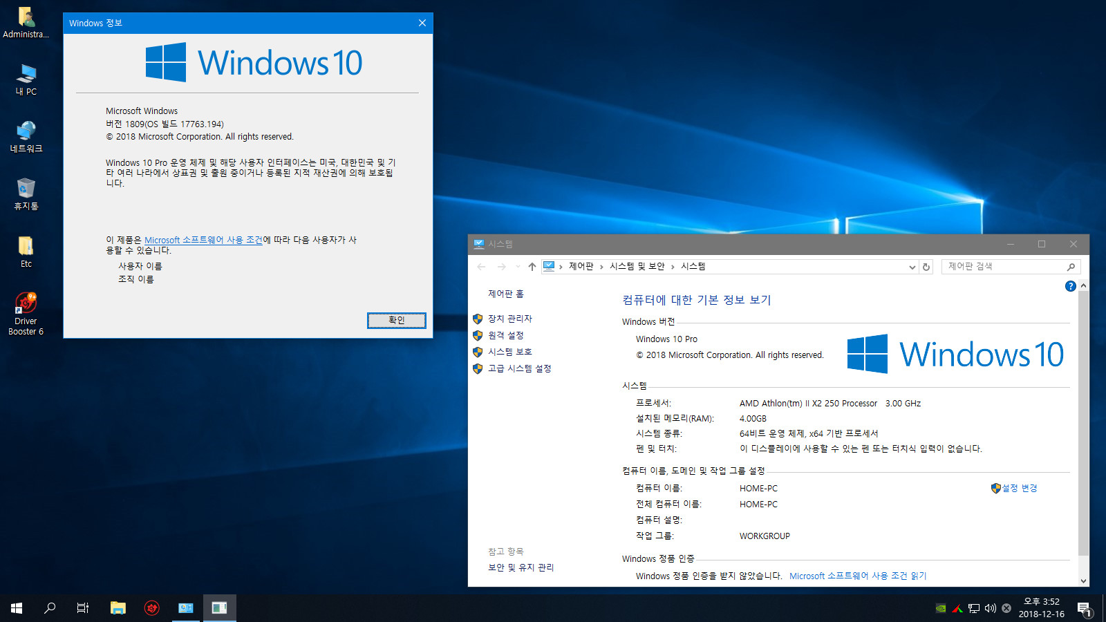Open the Microsoft 소프트웨어 사용 조건 link
The width and height of the screenshot is (1106, 622).
[203, 240]
